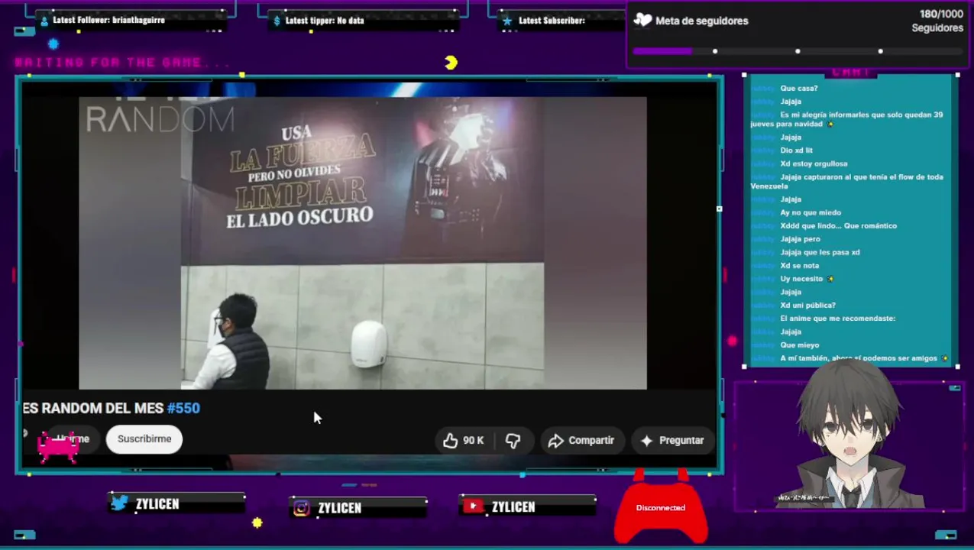
Task: Click the chat message 'Xddd que lindo... Que romántico'
Action: [838, 225]
